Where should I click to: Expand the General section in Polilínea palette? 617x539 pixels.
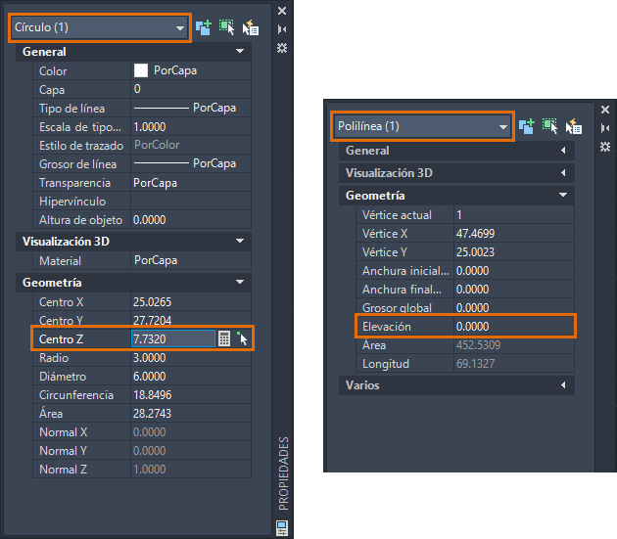(563, 151)
